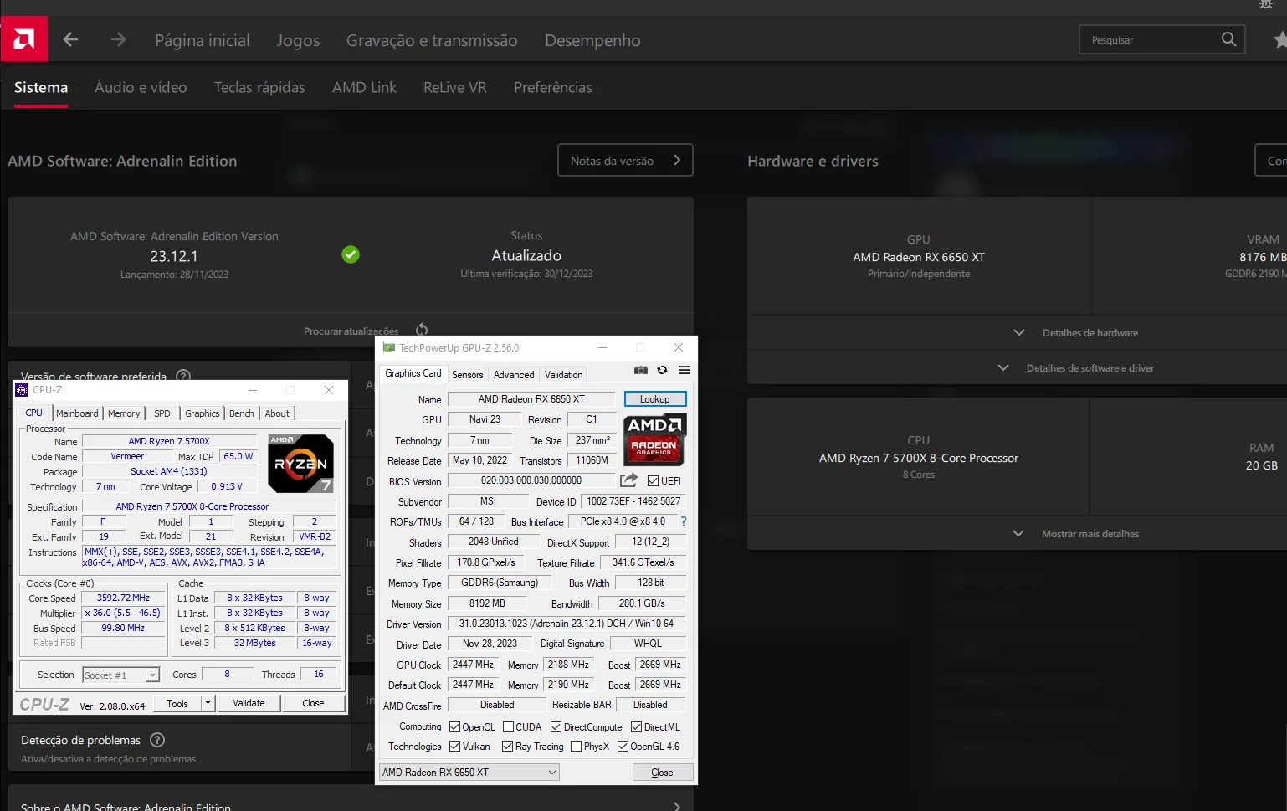Viewport: 1287px width, 811px height.
Task: Click the red AMD logo home icon
Action: coord(23,38)
